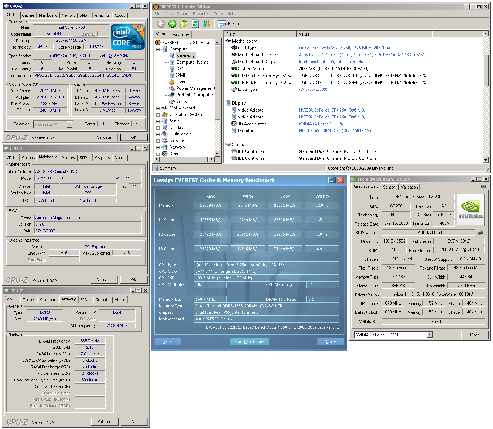Select Operating System node with Windows flag

tap(183, 114)
